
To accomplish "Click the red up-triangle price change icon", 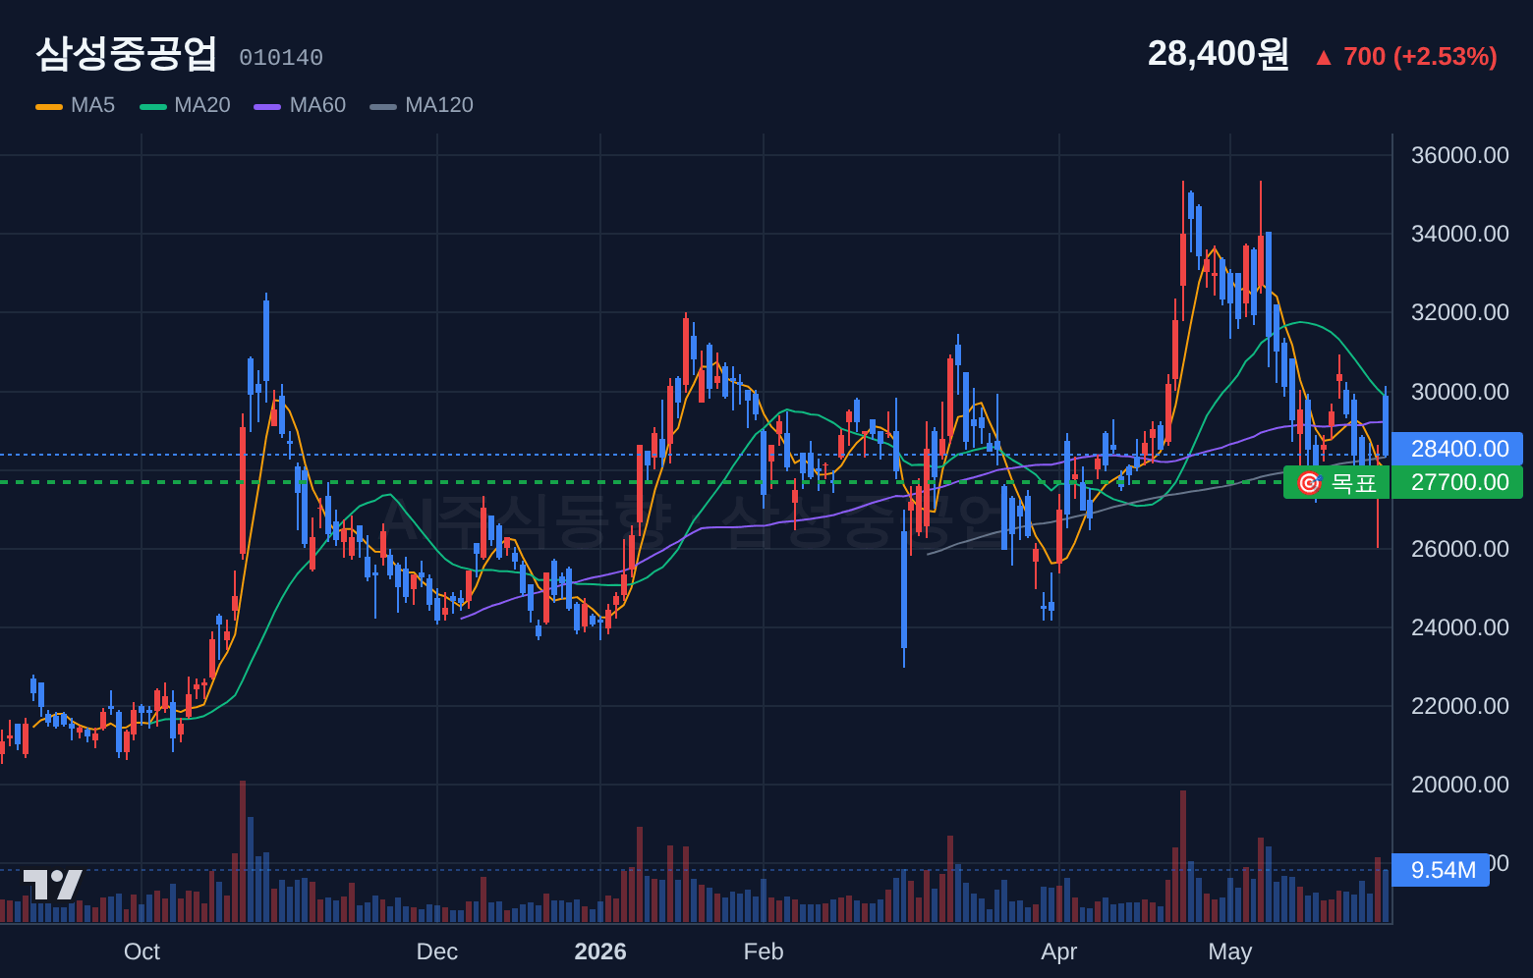I will point(1324,58).
